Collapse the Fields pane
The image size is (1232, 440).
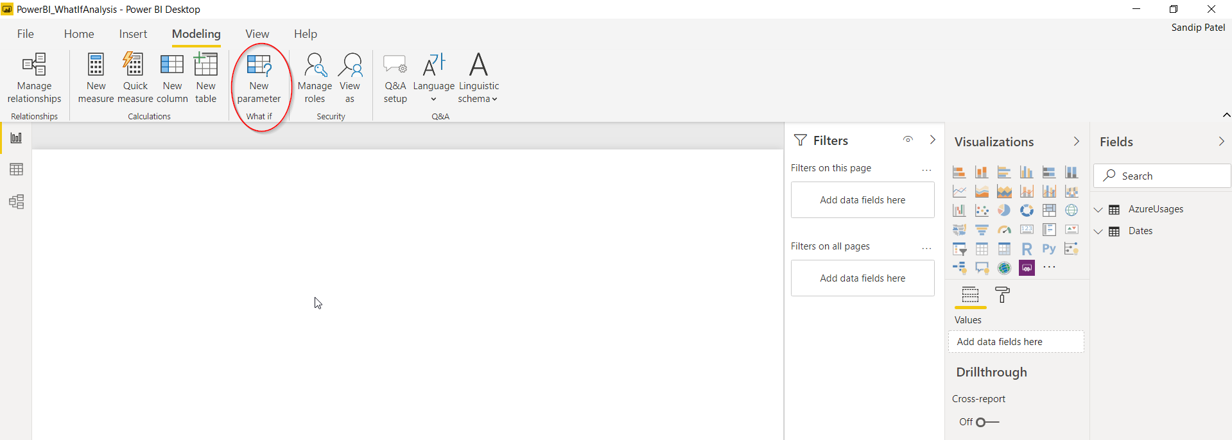pyautogui.click(x=1221, y=142)
